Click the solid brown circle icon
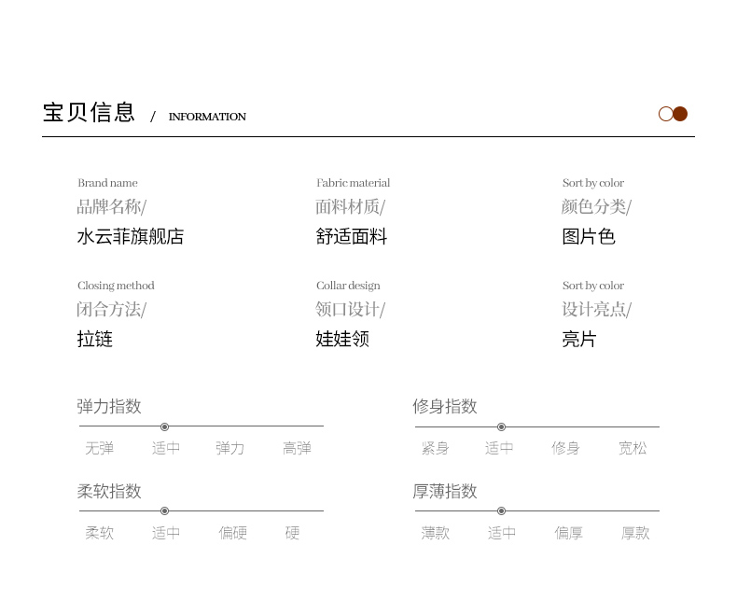The height and width of the screenshot is (615, 737). click(680, 114)
